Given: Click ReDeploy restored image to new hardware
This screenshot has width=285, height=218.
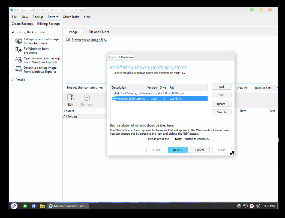Looking at the screenshot, I should [41, 41].
